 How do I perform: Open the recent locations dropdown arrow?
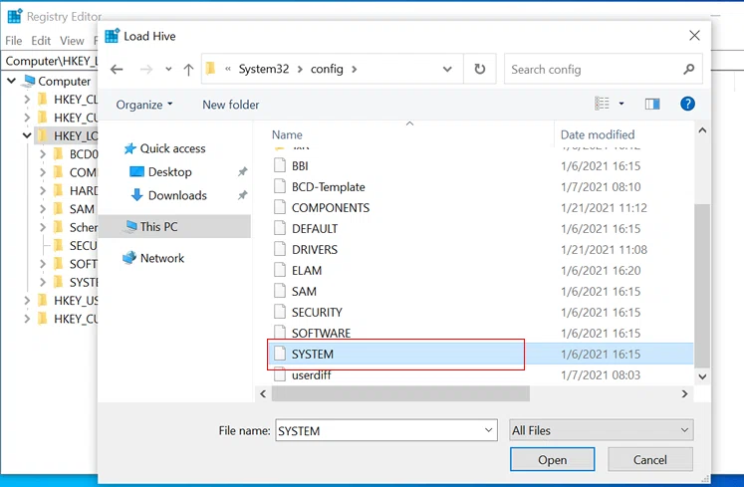[168, 70]
